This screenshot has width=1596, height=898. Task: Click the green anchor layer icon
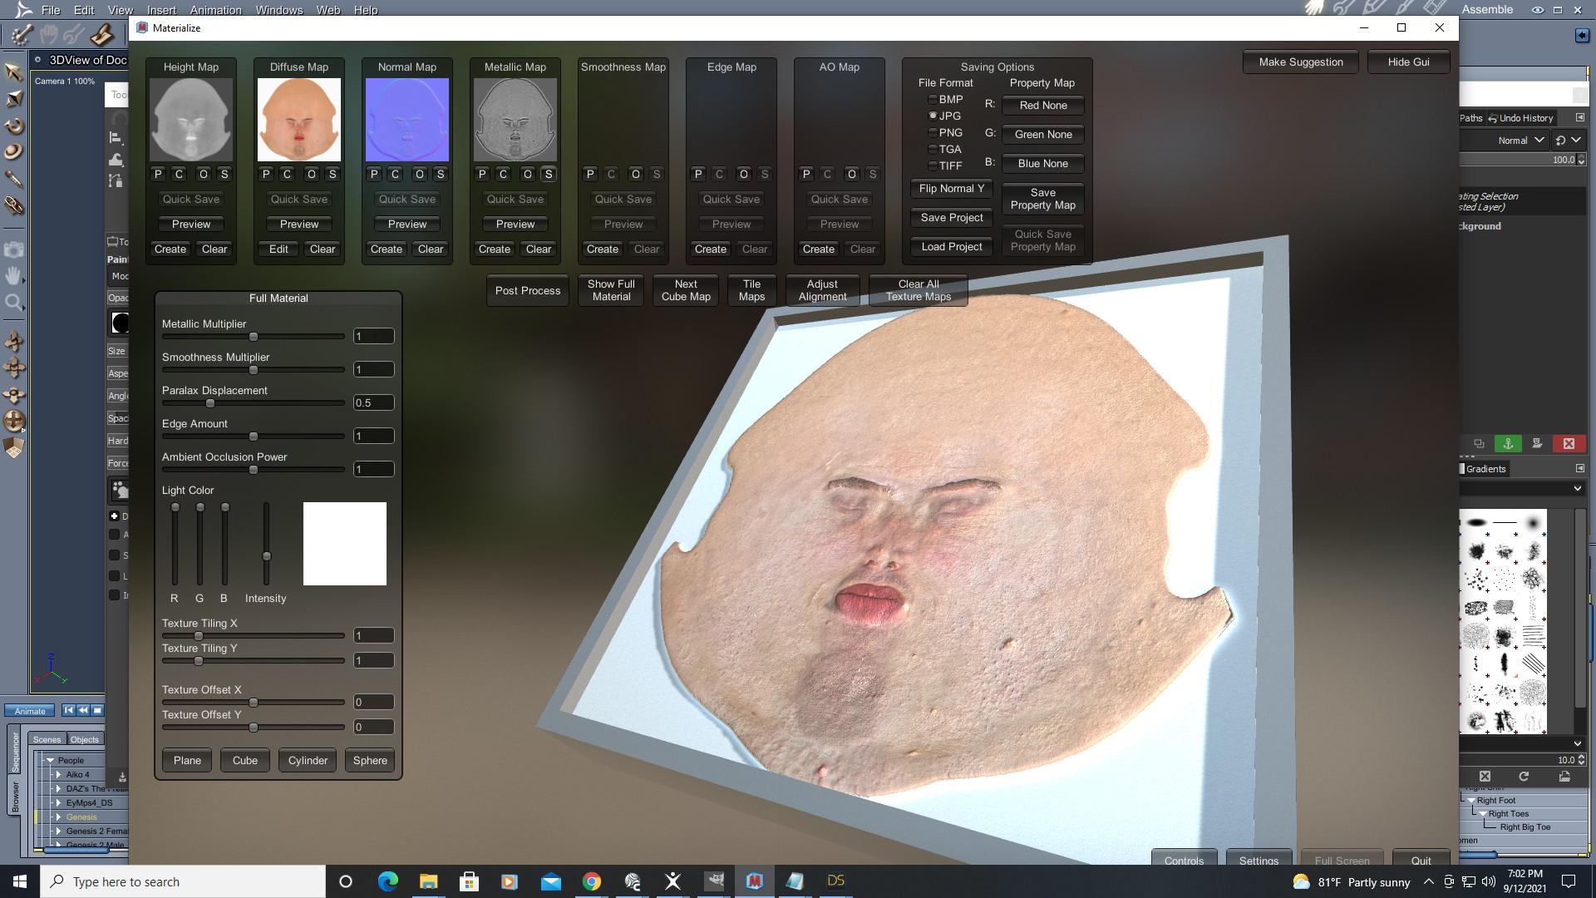1508,444
